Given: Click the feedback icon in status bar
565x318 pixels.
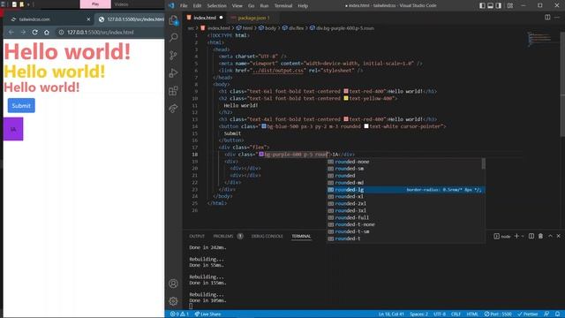Looking at the screenshot, I should tap(546, 314).
